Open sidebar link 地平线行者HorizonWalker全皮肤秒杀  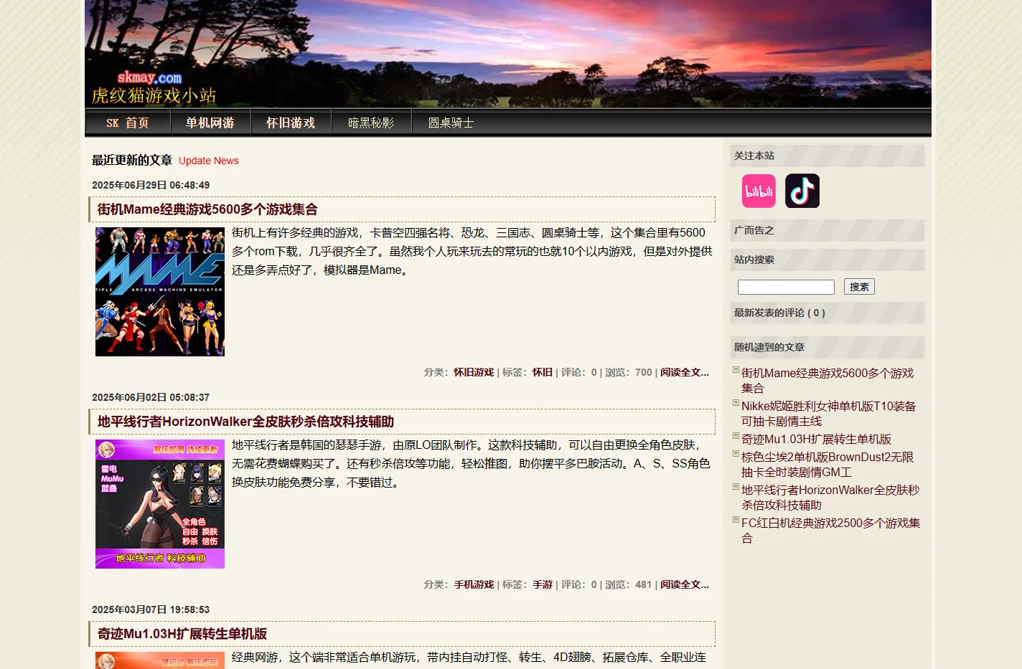tap(830, 498)
